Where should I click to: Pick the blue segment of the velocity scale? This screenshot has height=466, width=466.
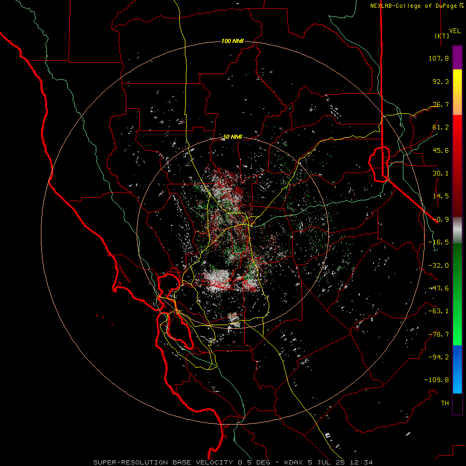pos(457,369)
